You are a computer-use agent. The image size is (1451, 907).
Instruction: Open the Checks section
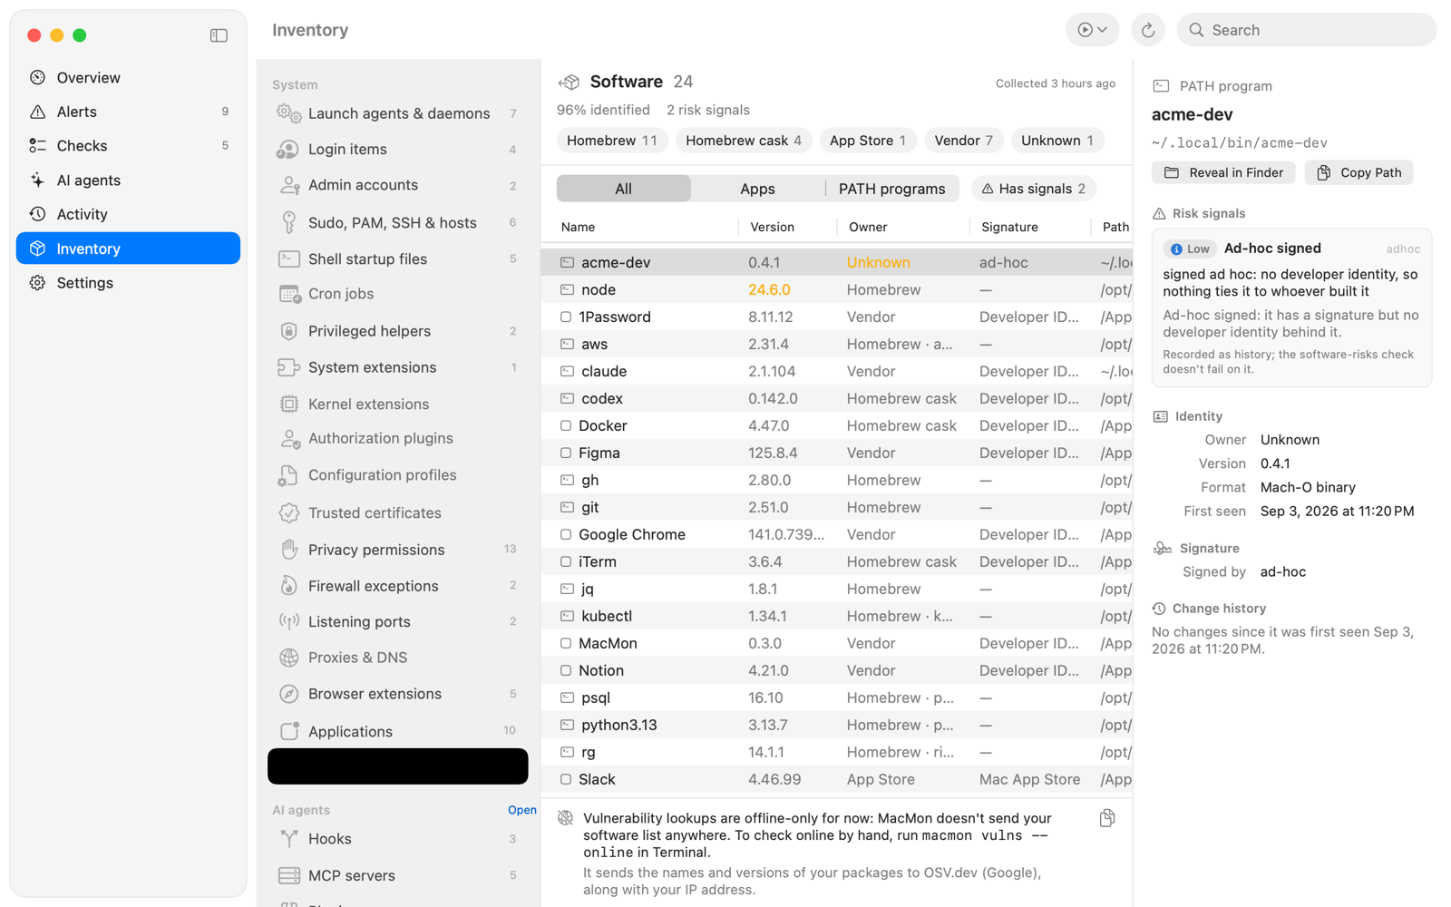[128, 146]
